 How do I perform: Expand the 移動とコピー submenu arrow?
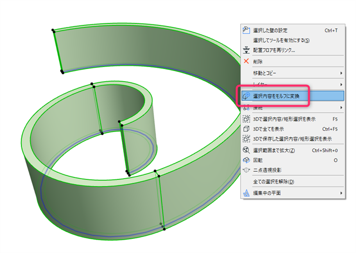[341, 73]
